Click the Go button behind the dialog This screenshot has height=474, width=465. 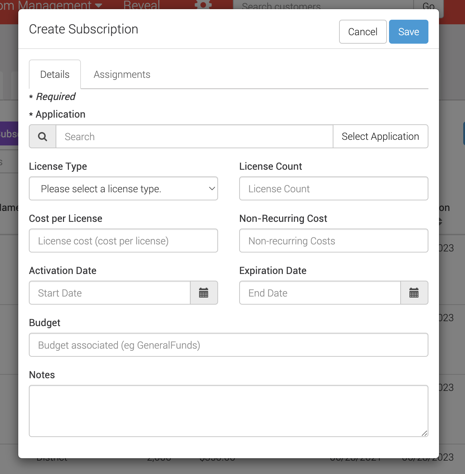tap(428, 5)
